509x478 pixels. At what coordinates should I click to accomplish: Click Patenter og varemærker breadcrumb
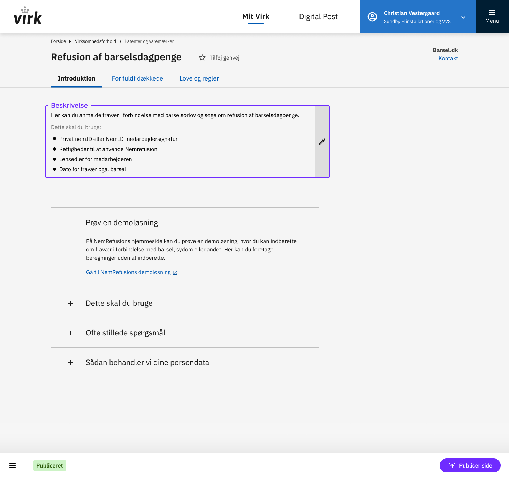(149, 41)
